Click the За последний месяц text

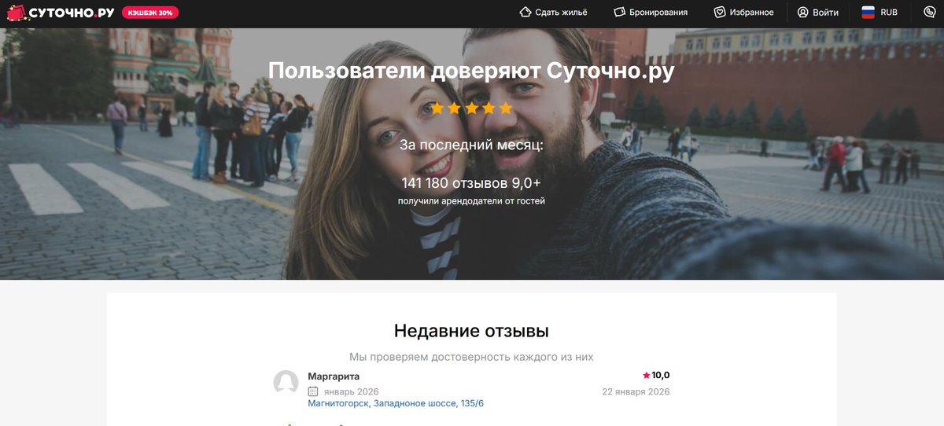pos(471,145)
